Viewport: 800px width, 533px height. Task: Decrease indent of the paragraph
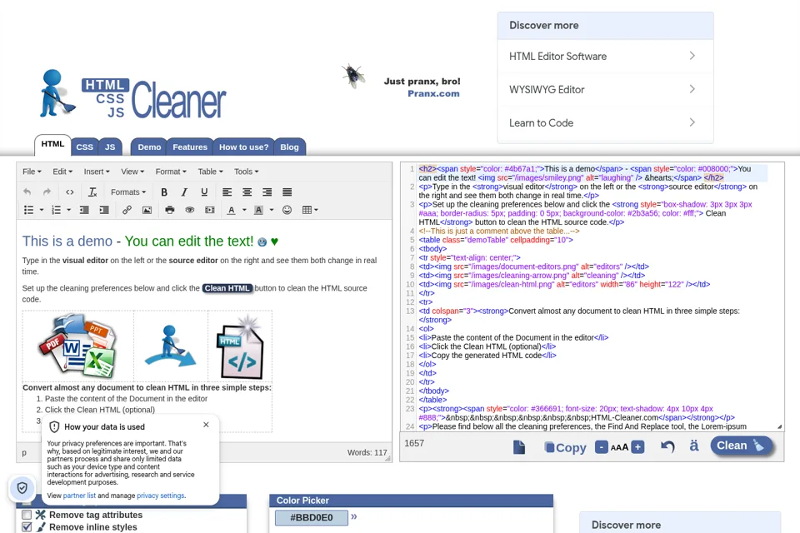tap(84, 210)
